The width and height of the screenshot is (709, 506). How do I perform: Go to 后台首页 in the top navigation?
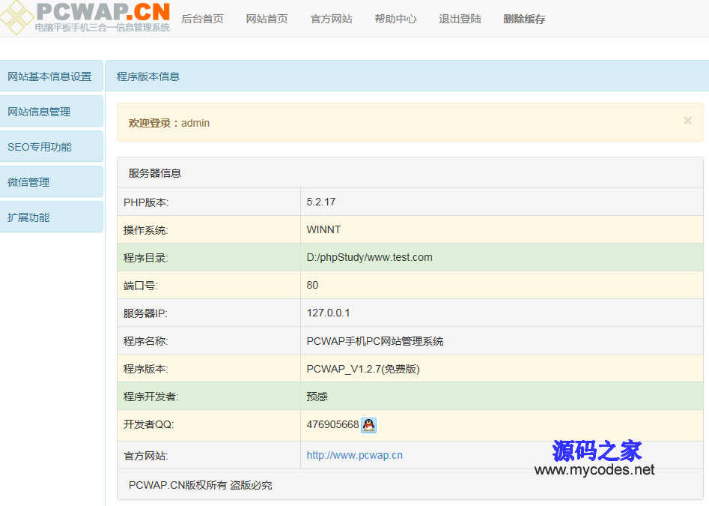tap(202, 19)
